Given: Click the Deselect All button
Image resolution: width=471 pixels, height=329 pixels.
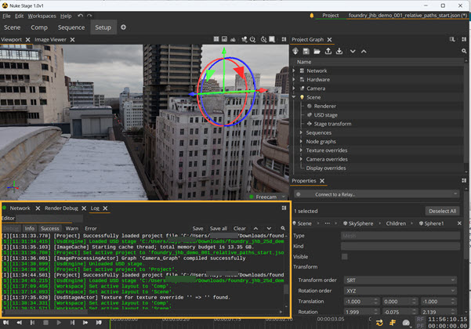Looking at the screenshot, I should pyautogui.click(x=442, y=211).
